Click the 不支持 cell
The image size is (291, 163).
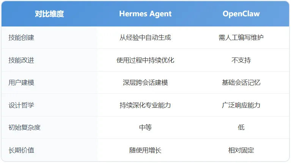click(x=241, y=60)
